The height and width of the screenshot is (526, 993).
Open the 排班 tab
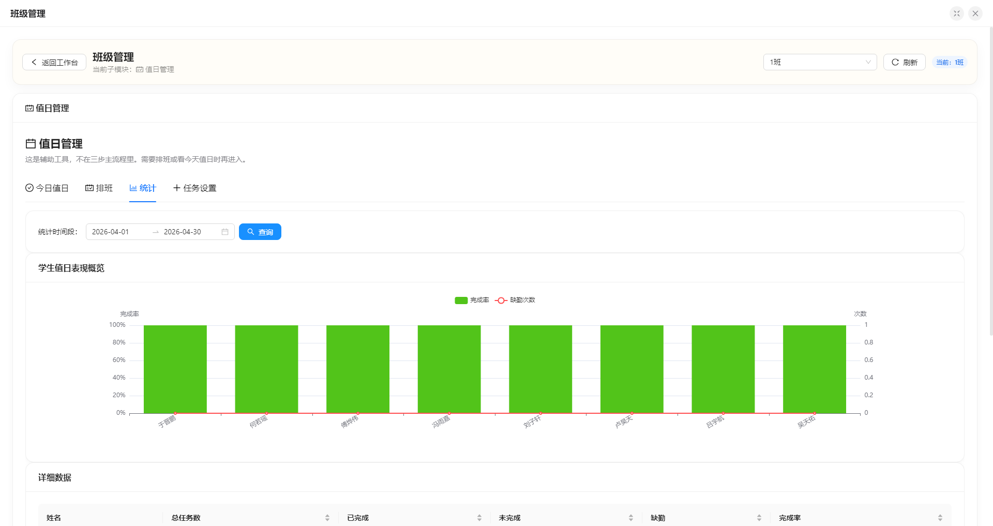(x=99, y=188)
